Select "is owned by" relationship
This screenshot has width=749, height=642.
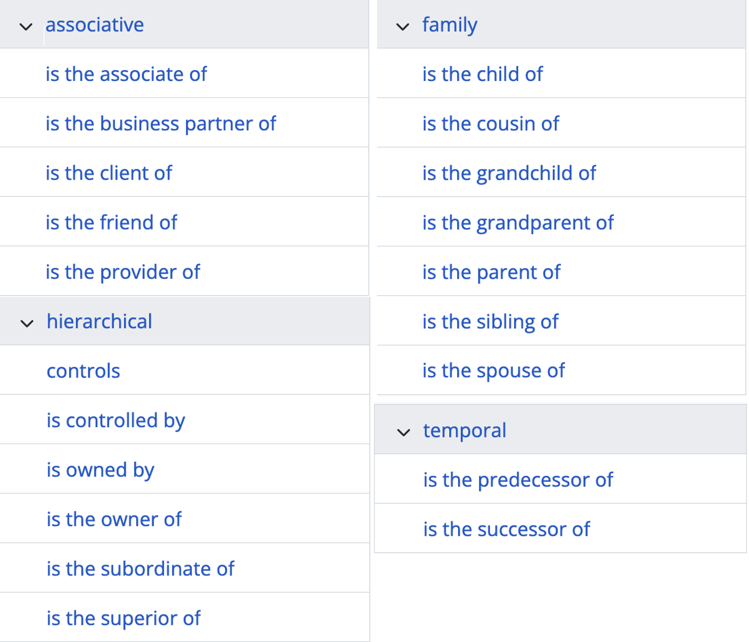click(100, 470)
